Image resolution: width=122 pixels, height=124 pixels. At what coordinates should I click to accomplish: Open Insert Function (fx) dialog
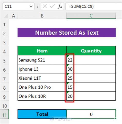coord(60,6)
